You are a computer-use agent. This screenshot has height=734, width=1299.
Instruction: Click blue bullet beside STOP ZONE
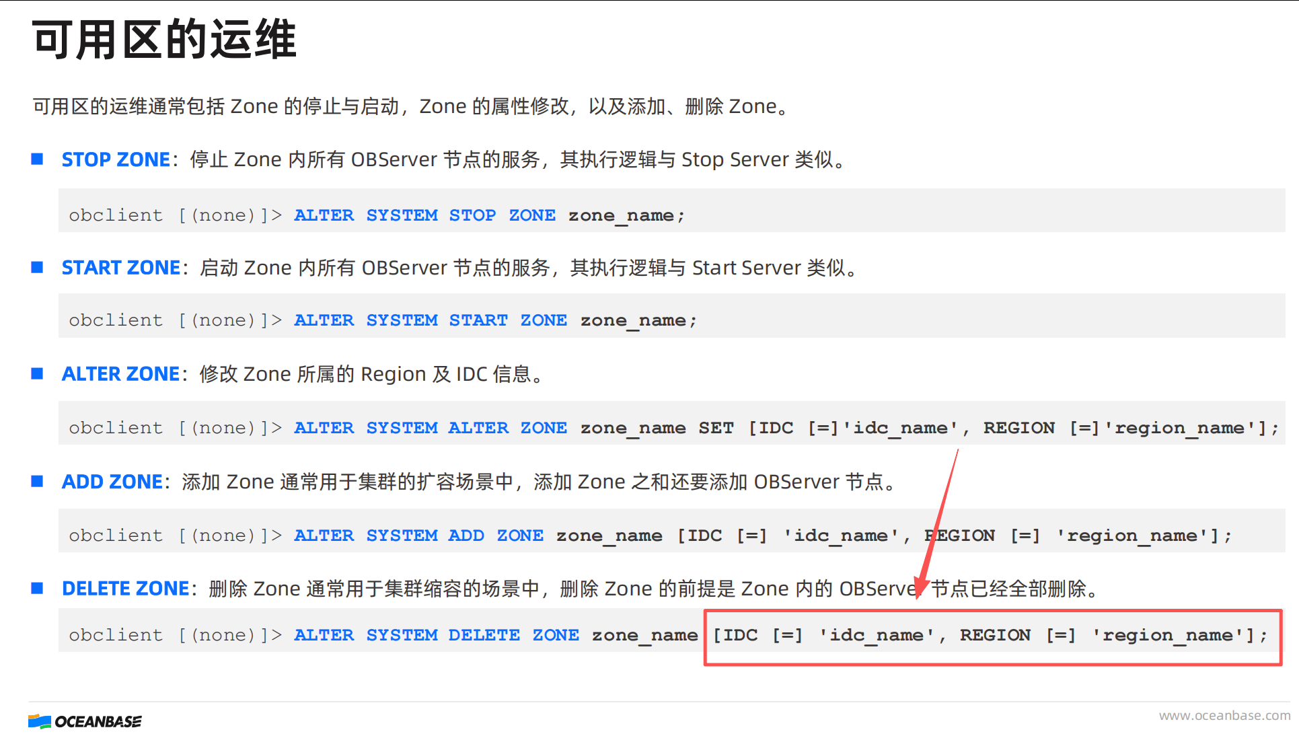coord(37,159)
